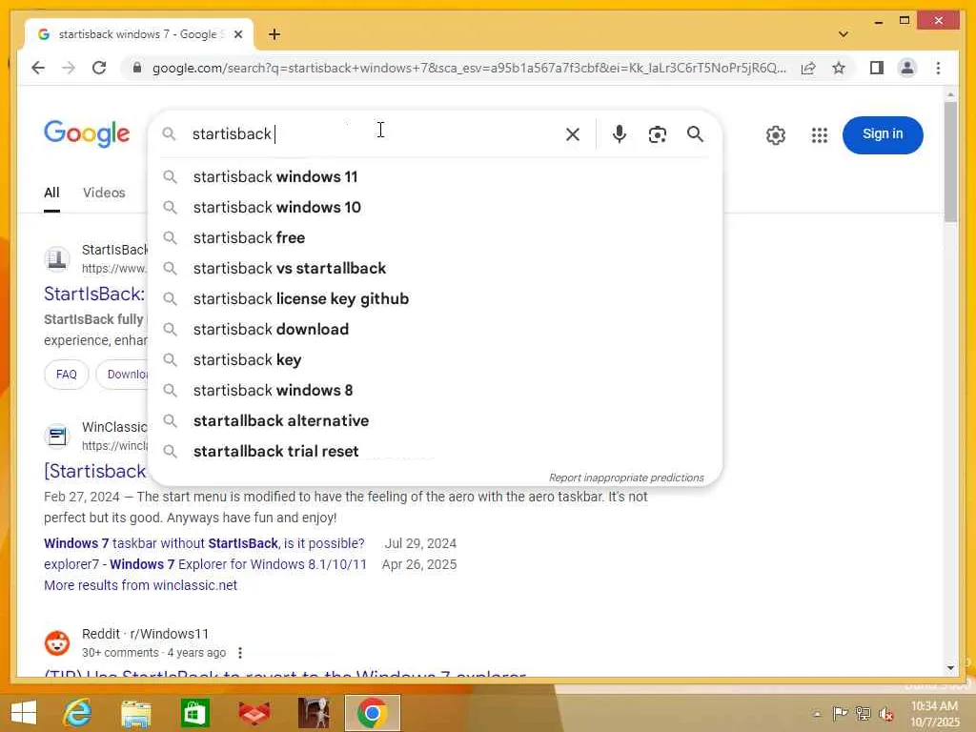Viewport: 976px width, 732px height.
Task: Click the Reddit result favicon
Action: (57, 643)
